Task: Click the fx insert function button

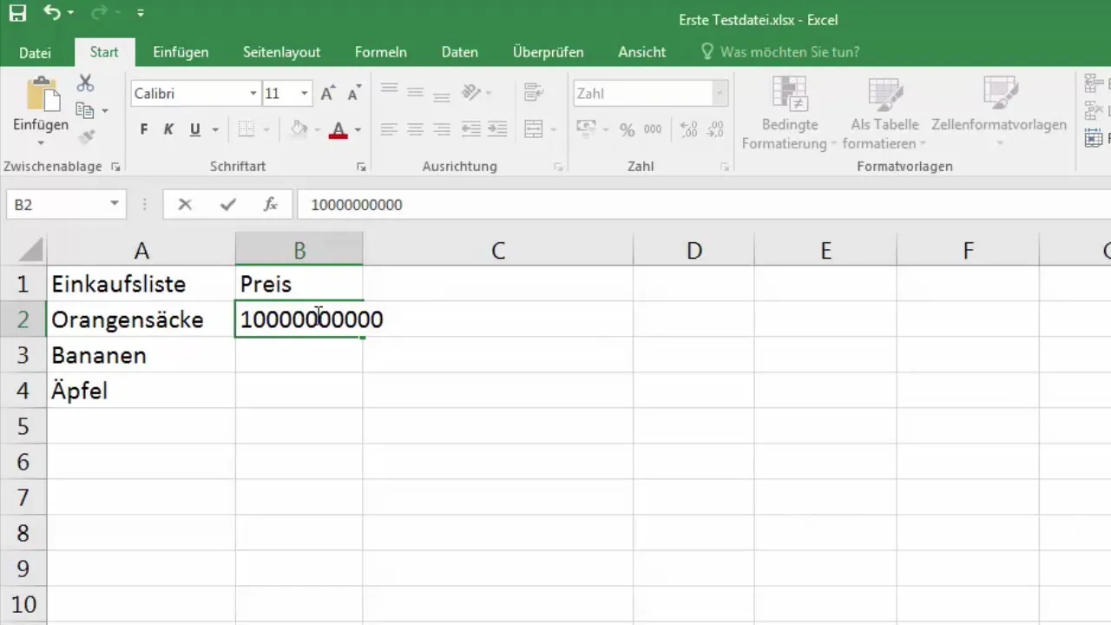Action: pyautogui.click(x=271, y=205)
